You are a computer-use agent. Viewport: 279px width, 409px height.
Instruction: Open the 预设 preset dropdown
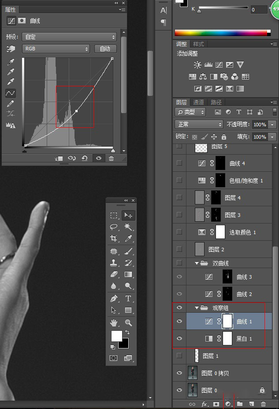pos(69,37)
